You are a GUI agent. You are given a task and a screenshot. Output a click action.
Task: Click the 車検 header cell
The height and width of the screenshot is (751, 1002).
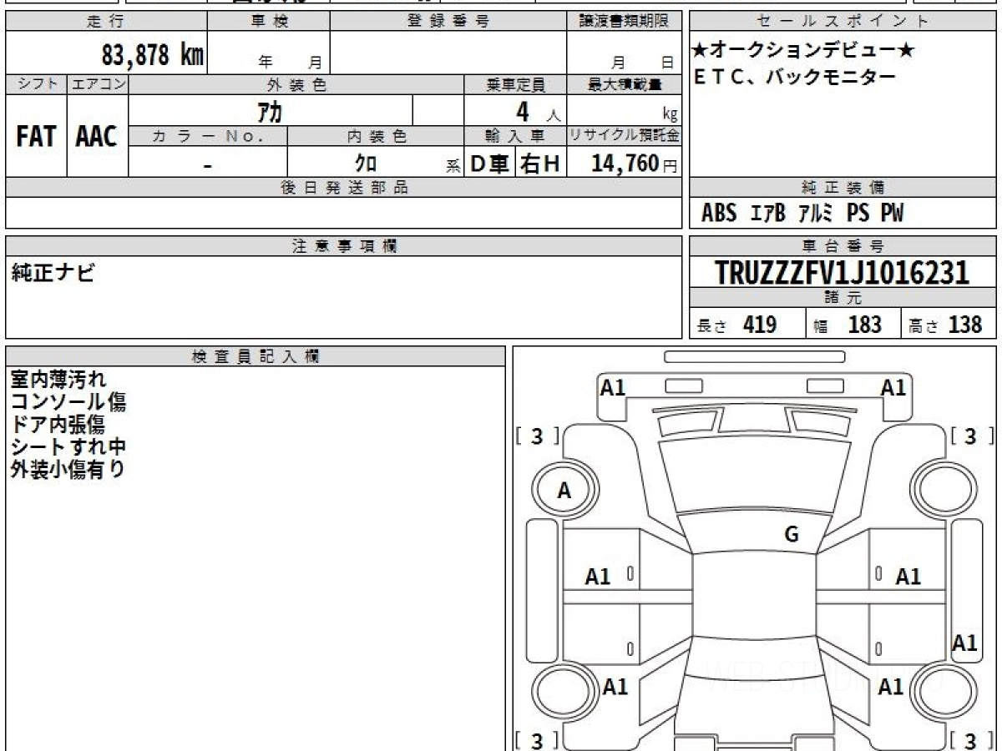click(269, 22)
